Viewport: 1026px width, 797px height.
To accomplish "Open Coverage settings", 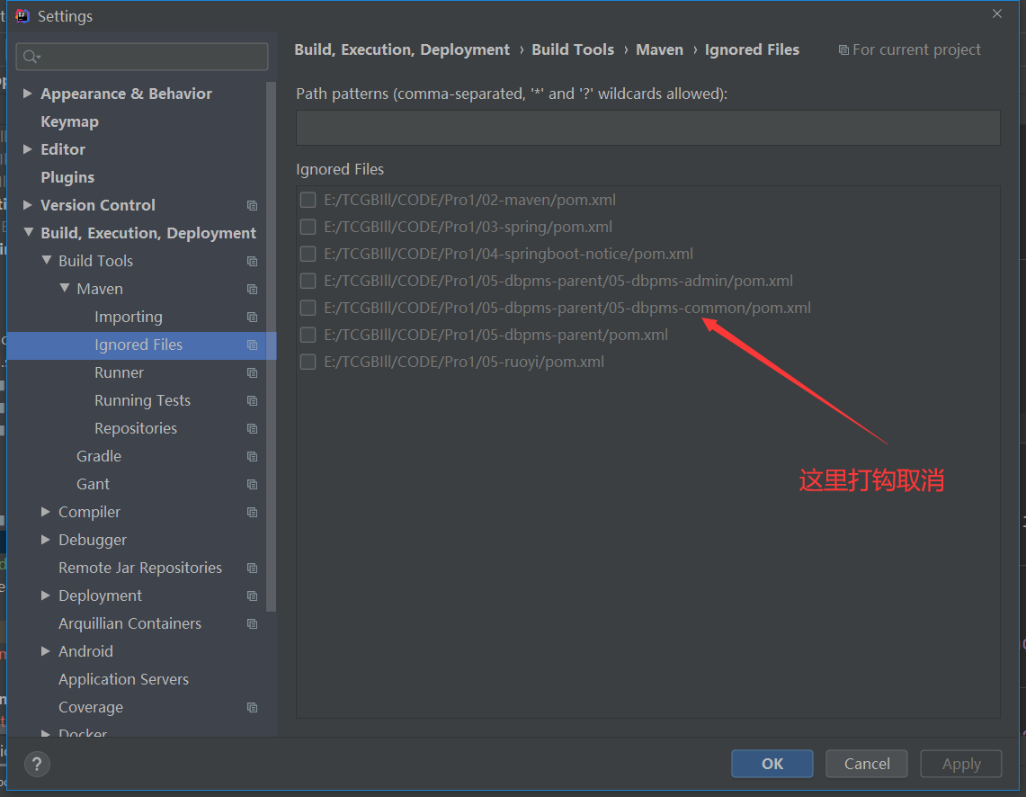I will click(x=91, y=707).
